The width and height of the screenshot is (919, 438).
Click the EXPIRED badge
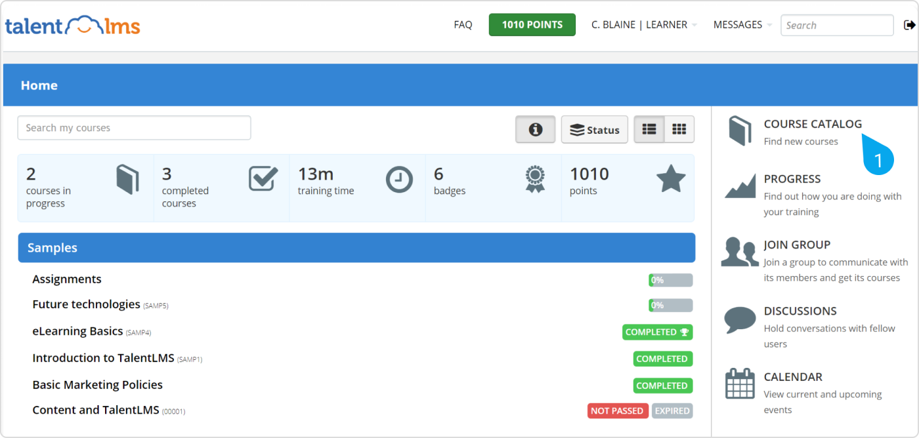(672, 411)
